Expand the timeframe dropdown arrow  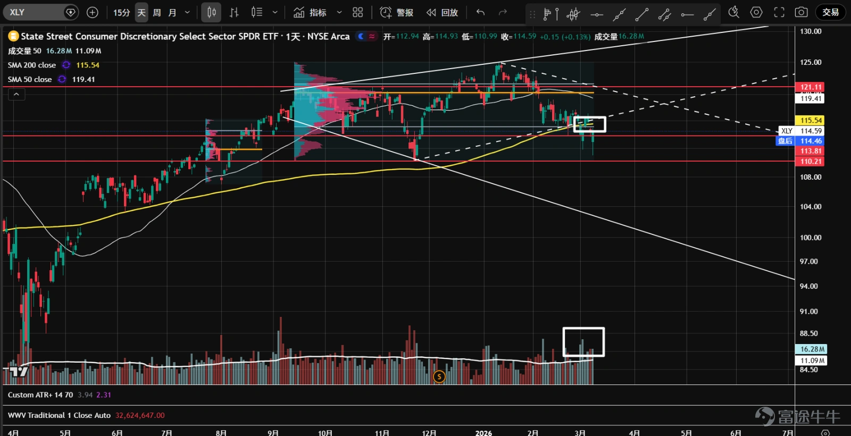click(187, 12)
